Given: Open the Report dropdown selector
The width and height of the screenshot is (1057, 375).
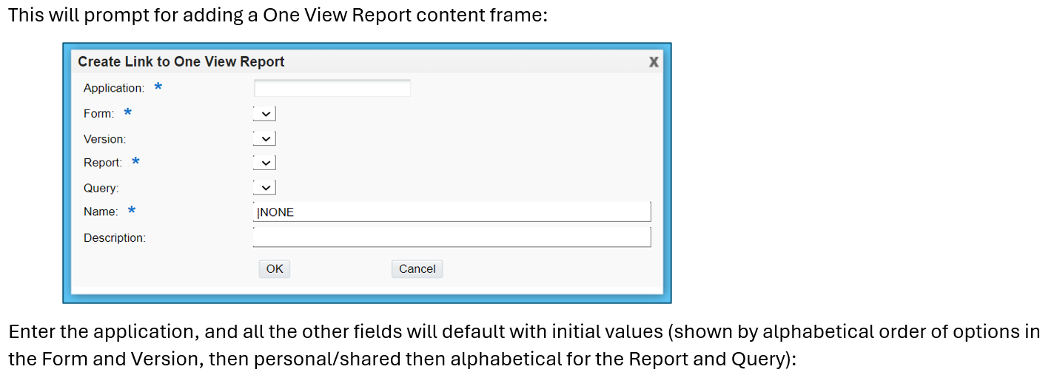Looking at the screenshot, I should click(264, 163).
